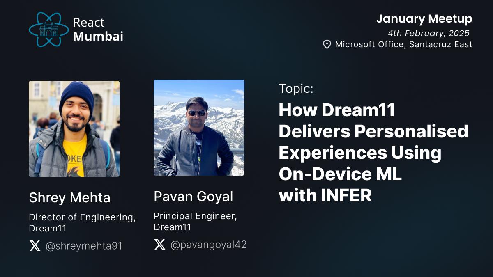Click "Principal Engineer, Dream11" text
This screenshot has width=493, height=277.
[x=195, y=222]
